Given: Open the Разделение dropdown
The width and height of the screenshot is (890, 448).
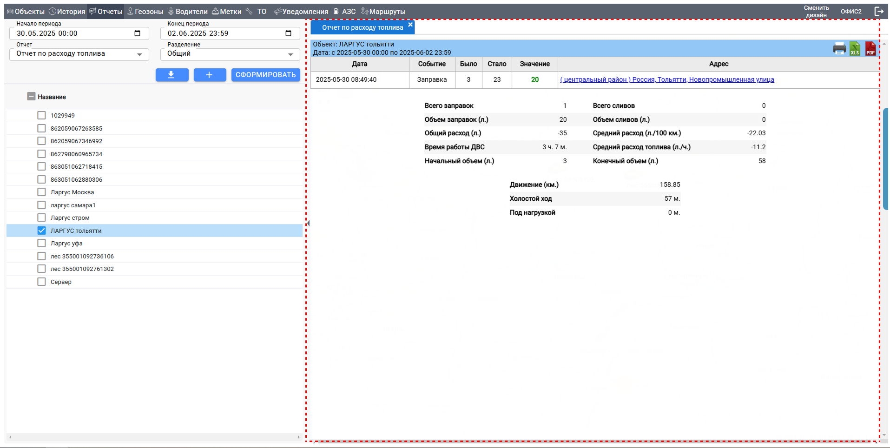Looking at the screenshot, I should click(x=290, y=54).
